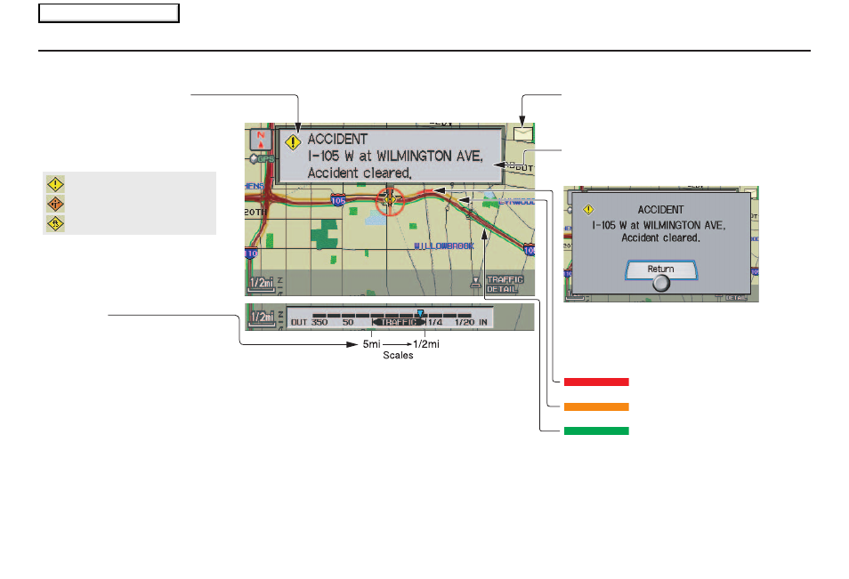Open TRAFFIC DETAIL on the map
The height and width of the screenshot is (579, 849).
tap(505, 284)
